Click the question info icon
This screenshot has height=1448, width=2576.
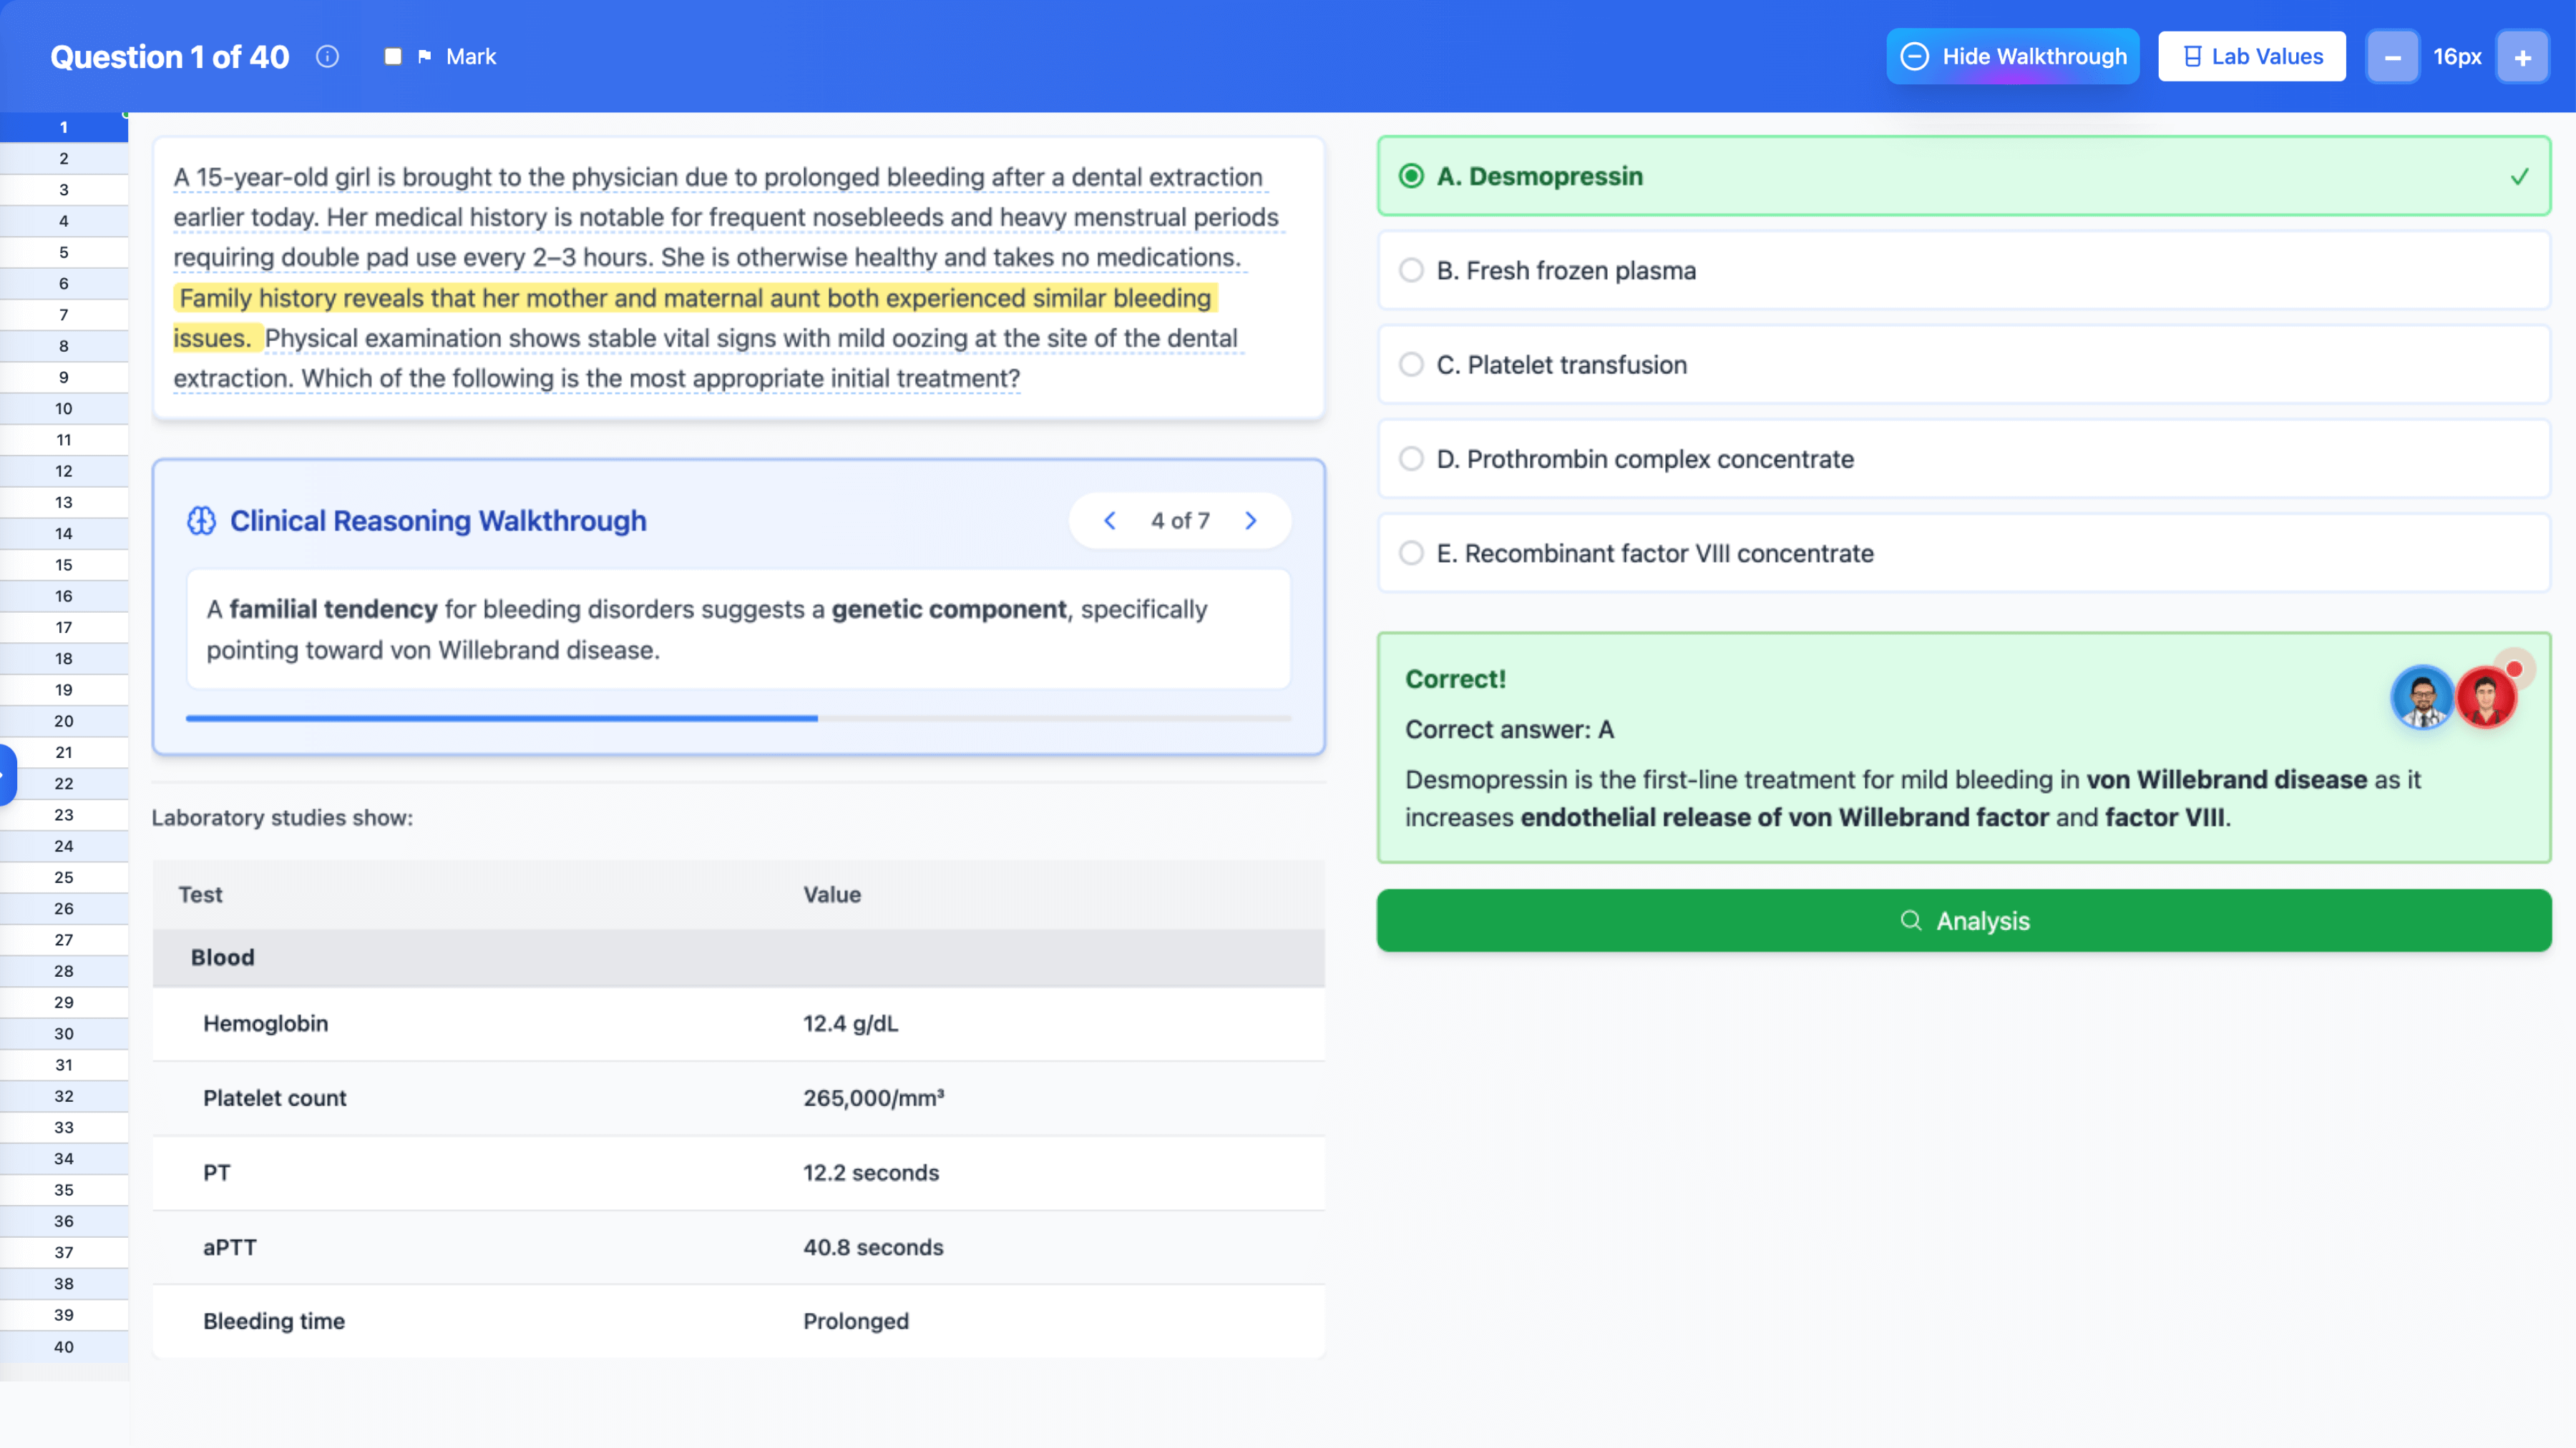click(x=327, y=57)
